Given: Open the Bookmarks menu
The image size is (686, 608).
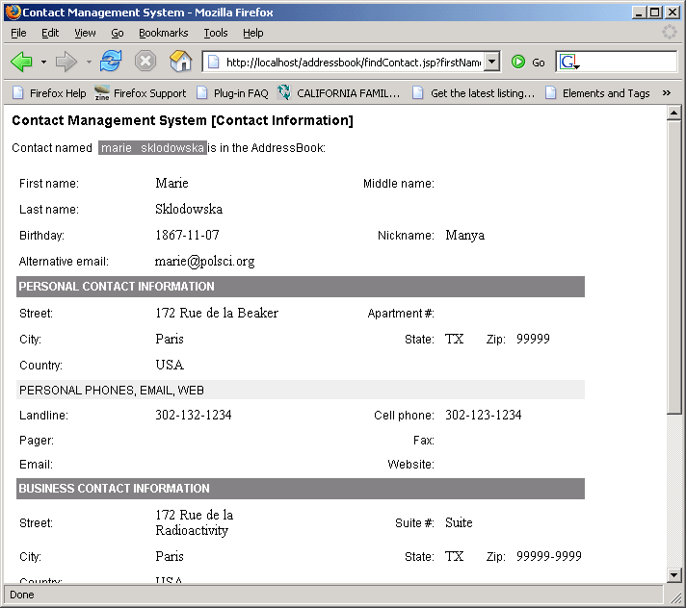Looking at the screenshot, I should (x=163, y=33).
